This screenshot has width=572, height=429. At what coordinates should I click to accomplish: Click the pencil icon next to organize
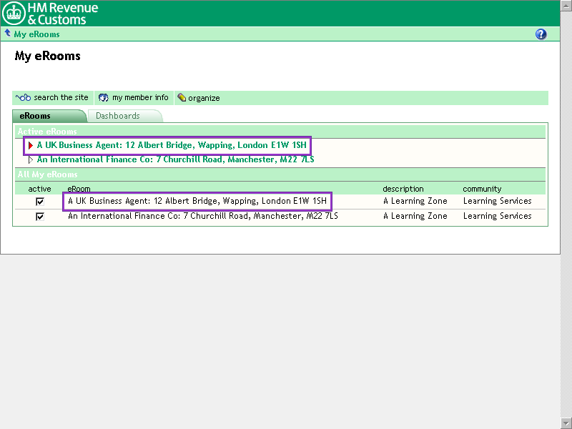click(182, 98)
